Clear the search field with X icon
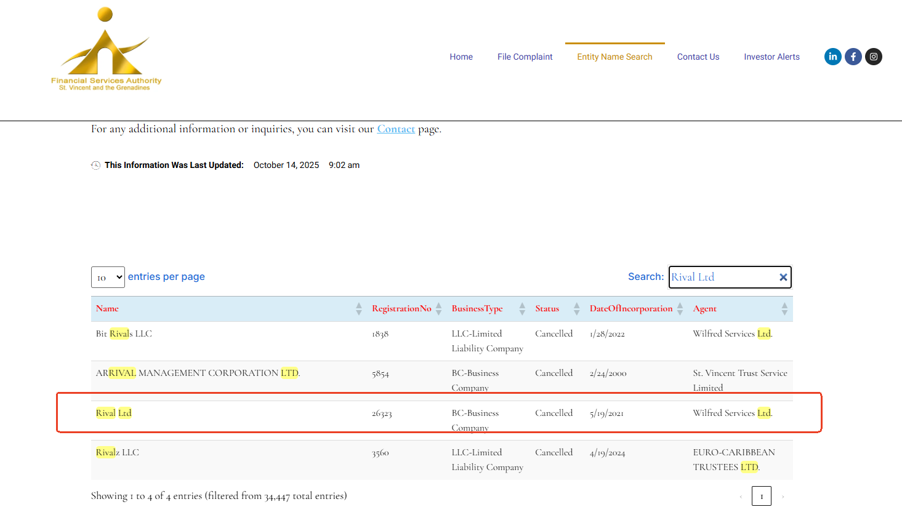Viewport: 902px width, 523px height. (783, 277)
